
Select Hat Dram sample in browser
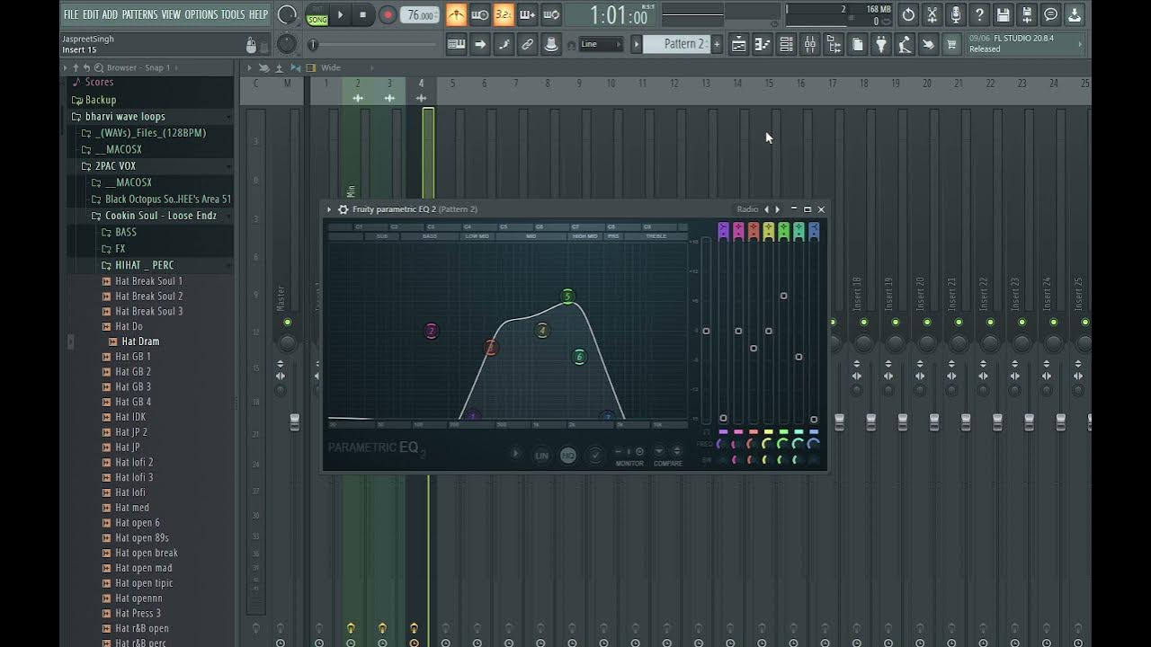tap(140, 341)
